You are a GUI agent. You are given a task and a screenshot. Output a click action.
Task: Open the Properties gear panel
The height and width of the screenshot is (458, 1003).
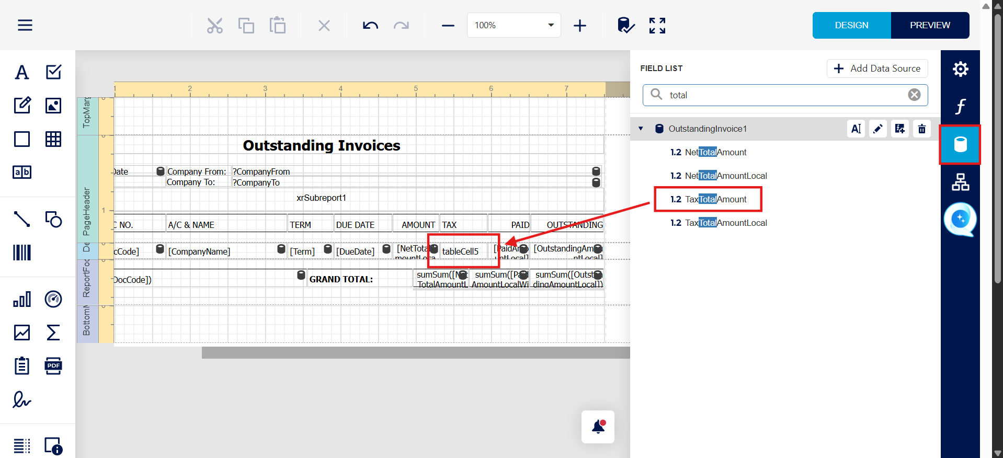coord(960,69)
